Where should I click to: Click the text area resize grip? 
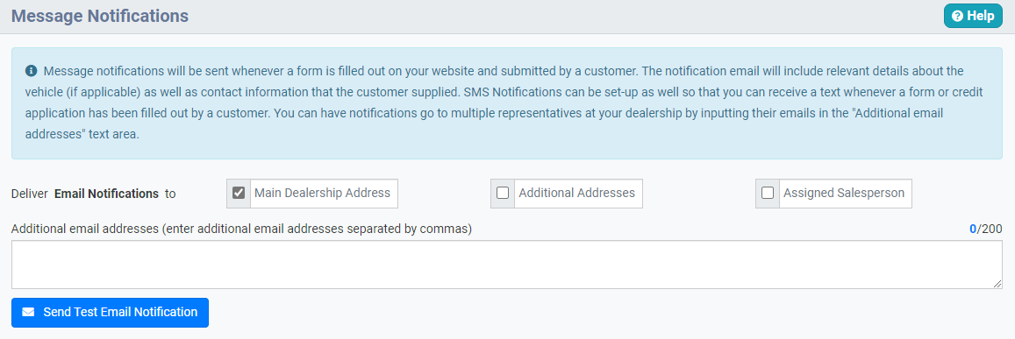[x=997, y=284]
